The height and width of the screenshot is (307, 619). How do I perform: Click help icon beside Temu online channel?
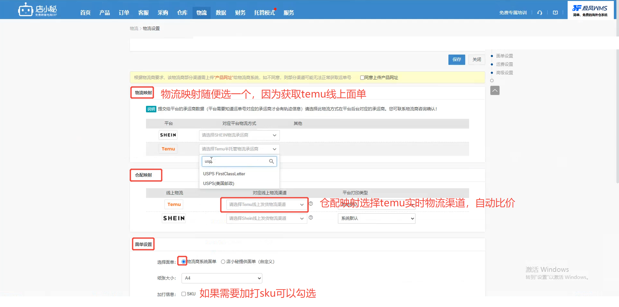(311, 204)
